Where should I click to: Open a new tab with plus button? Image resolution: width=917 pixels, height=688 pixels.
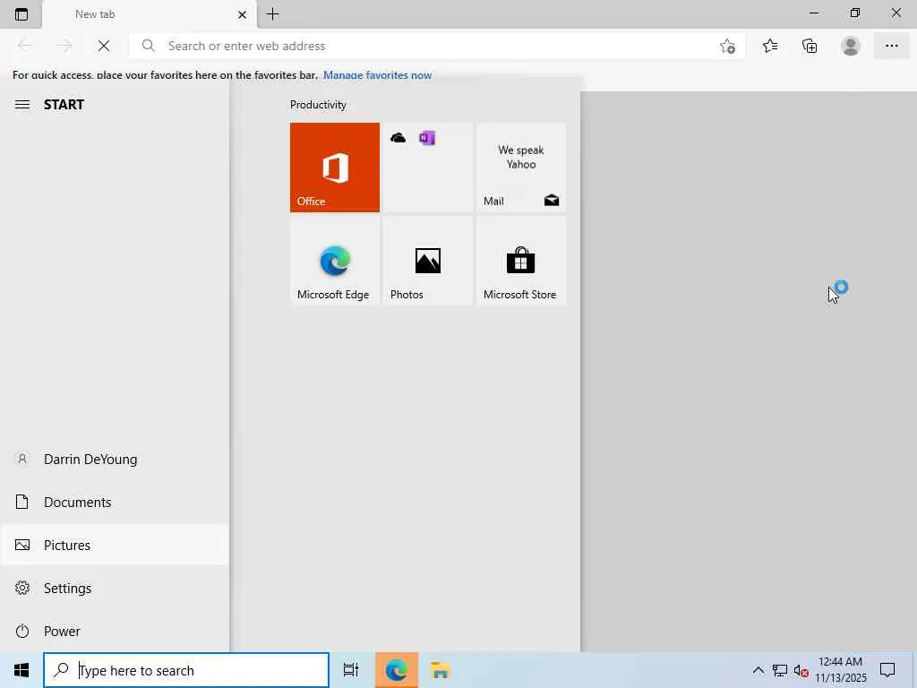coord(272,14)
